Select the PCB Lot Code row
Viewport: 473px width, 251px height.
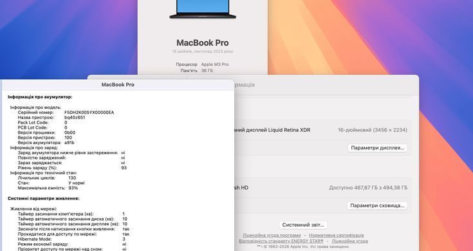[x=42, y=127]
